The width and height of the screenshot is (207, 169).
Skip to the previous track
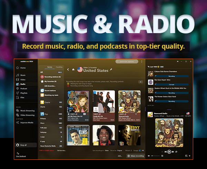(166, 152)
